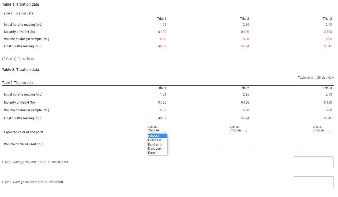
Task: Click the Table view label
Action: (305, 77)
